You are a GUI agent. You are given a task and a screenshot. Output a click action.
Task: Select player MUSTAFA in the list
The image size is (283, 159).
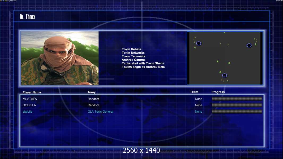point(30,99)
